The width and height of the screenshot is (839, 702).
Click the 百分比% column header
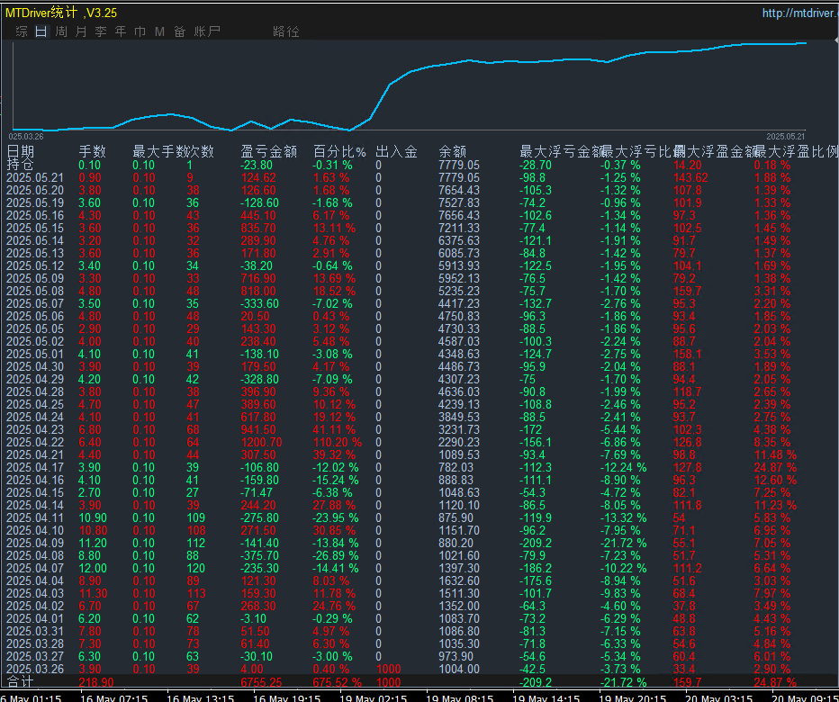(x=339, y=151)
